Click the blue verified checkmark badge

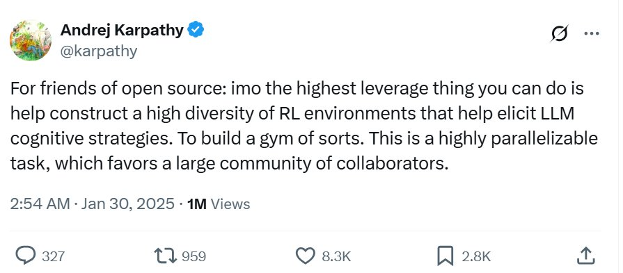point(196,30)
